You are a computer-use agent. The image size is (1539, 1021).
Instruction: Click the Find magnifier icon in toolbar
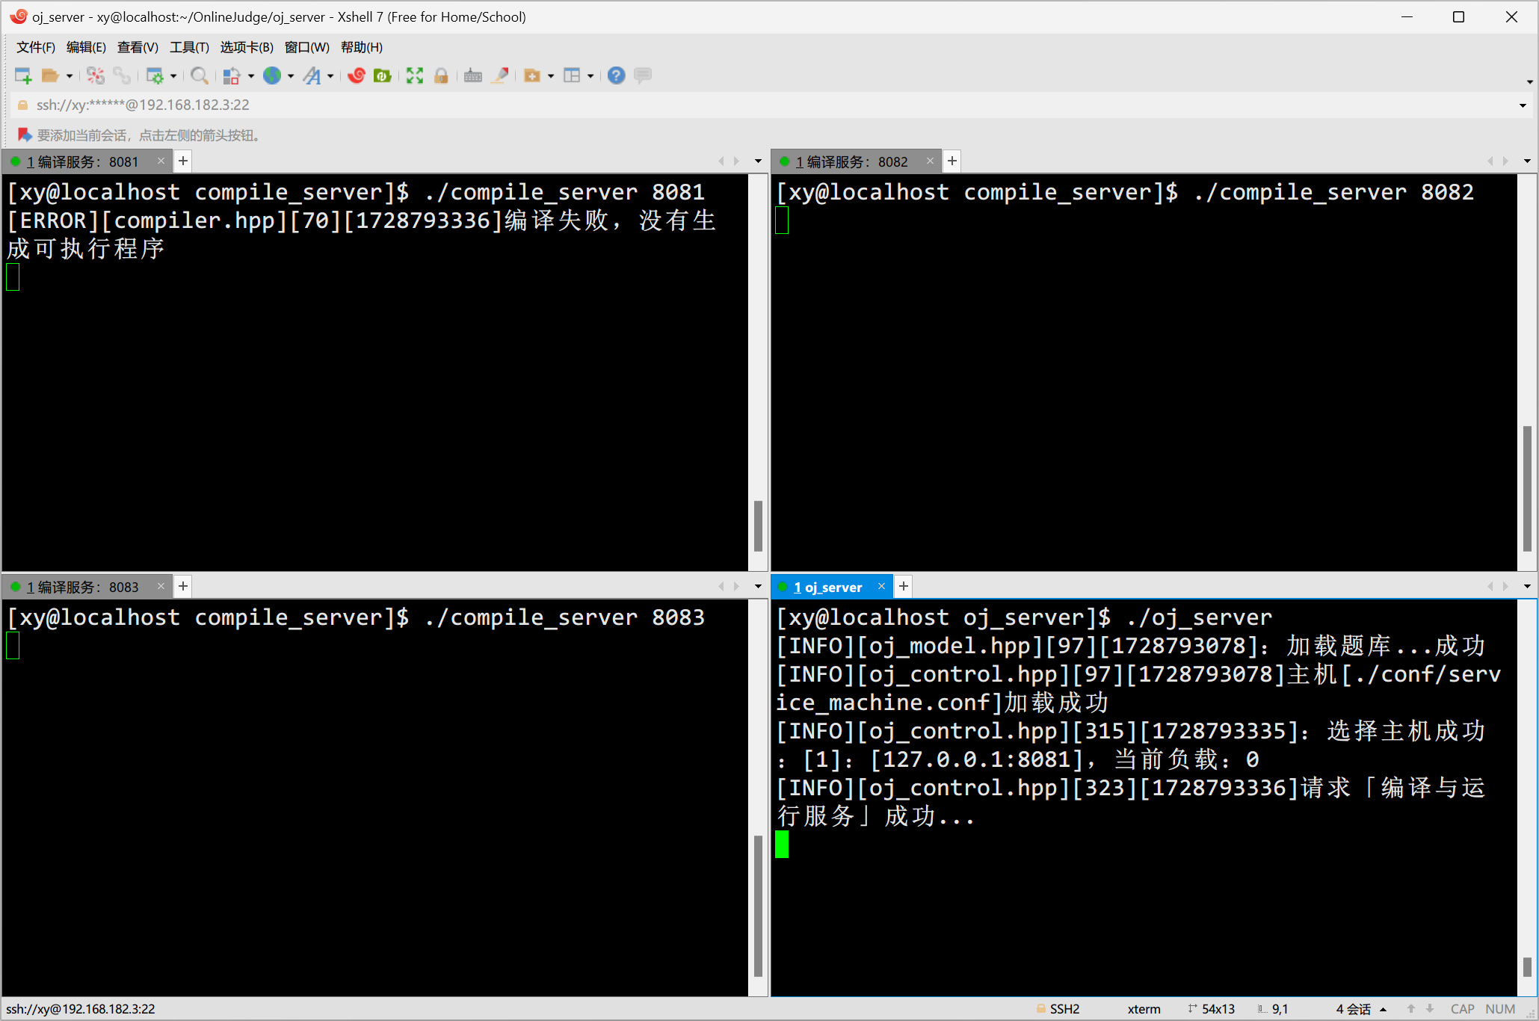199,75
